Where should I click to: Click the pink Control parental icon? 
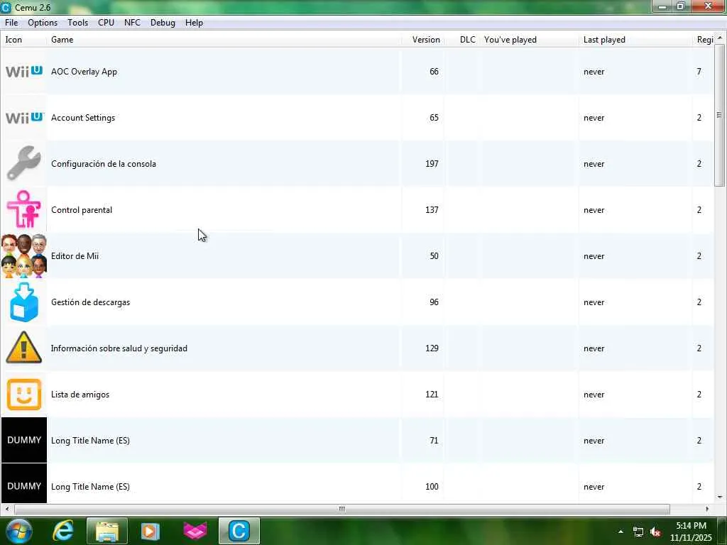(24, 209)
